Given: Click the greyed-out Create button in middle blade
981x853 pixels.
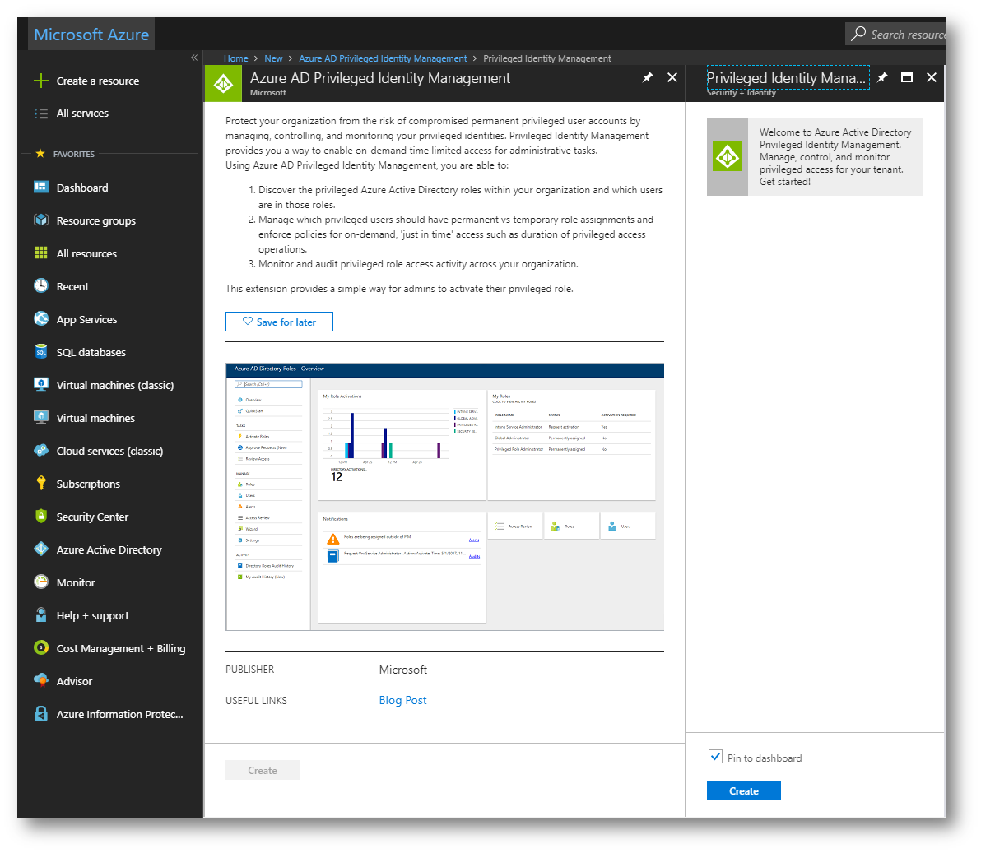Looking at the screenshot, I should tap(263, 771).
